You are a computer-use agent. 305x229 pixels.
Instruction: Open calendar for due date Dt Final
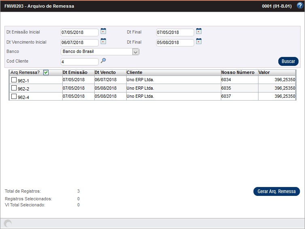[x=199, y=41]
